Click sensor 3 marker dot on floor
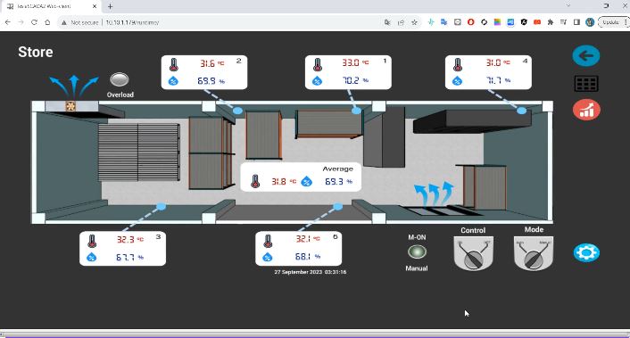This screenshot has width=630, height=338. coord(162,206)
